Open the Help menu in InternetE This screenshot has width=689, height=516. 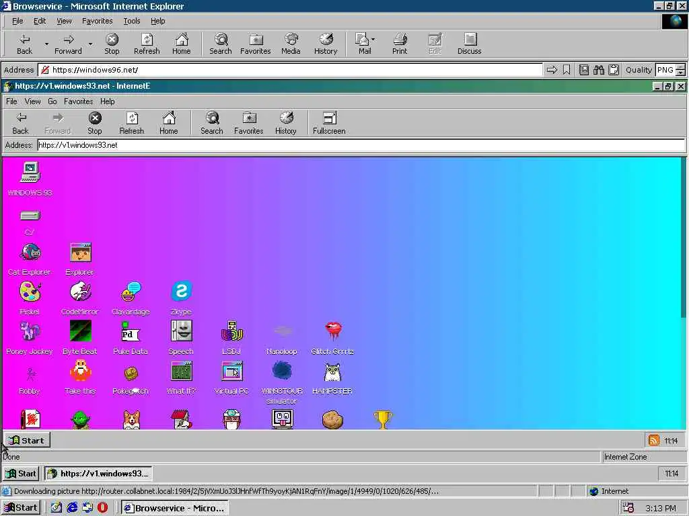click(x=107, y=101)
